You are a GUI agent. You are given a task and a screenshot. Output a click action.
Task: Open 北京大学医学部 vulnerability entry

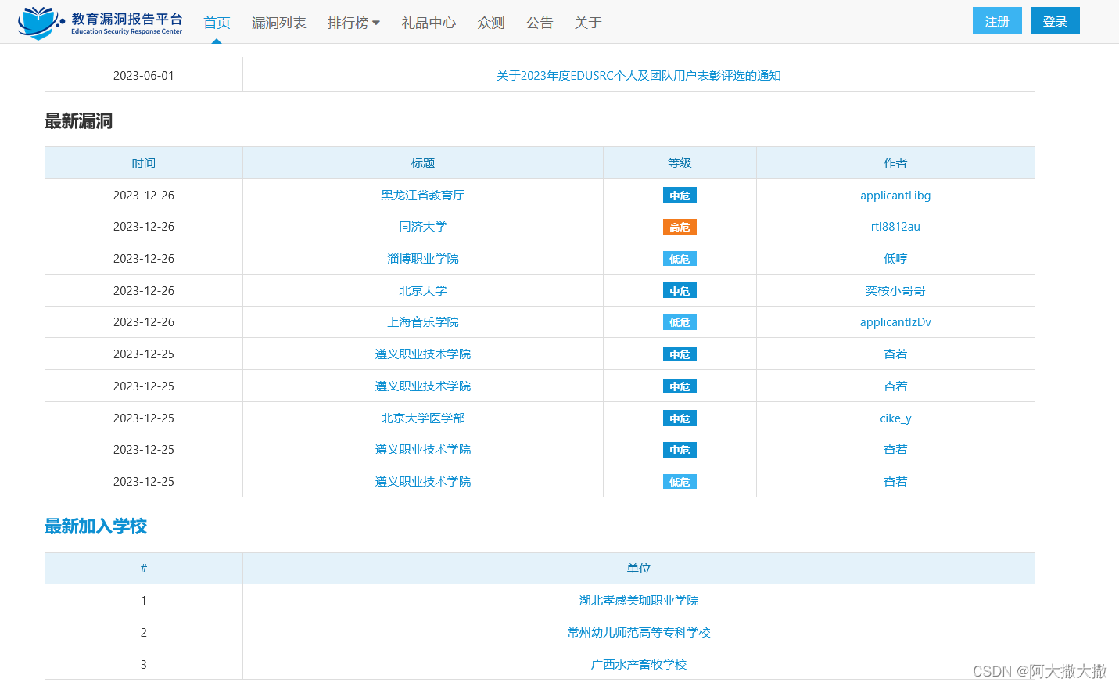tap(423, 418)
